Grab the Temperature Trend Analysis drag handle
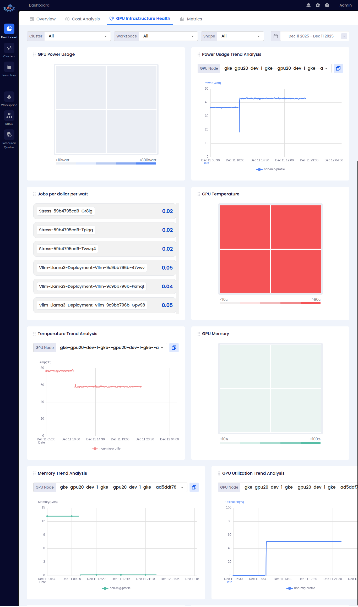This screenshot has width=358, height=607. pyautogui.click(x=34, y=334)
